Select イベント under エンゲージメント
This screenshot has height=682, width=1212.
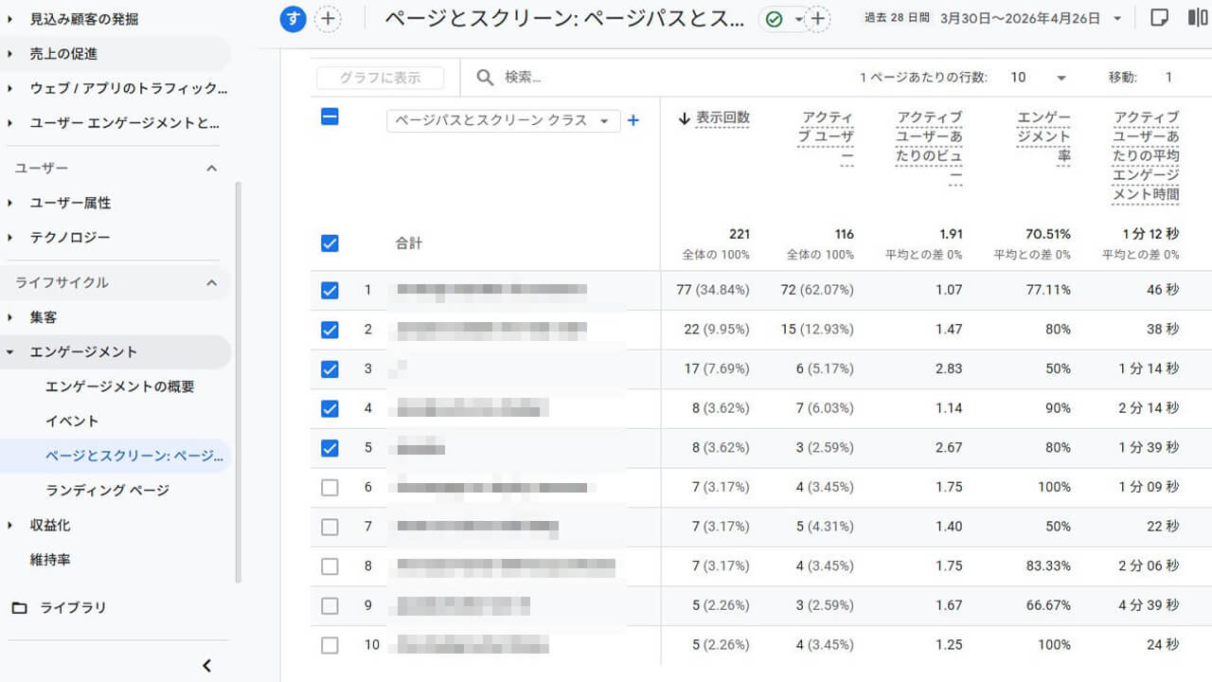(x=72, y=422)
